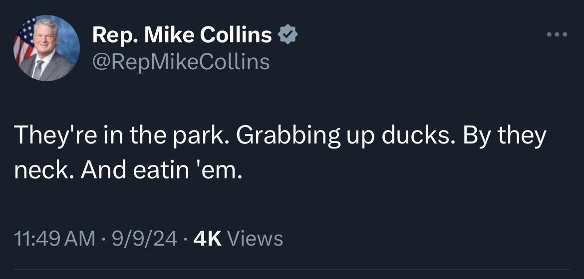Open Rep. Mike Collins' profile picture
This screenshot has width=584, height=279.
click(x=46, y=48)
